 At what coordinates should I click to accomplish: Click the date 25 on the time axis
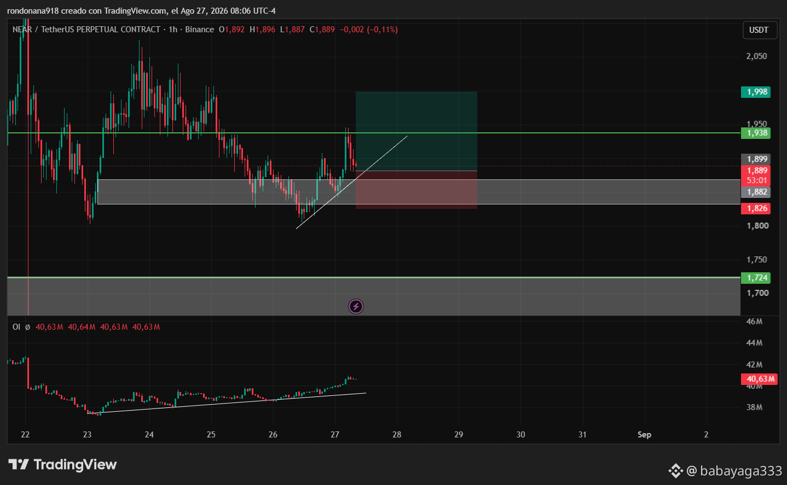(x=211, y=435)
